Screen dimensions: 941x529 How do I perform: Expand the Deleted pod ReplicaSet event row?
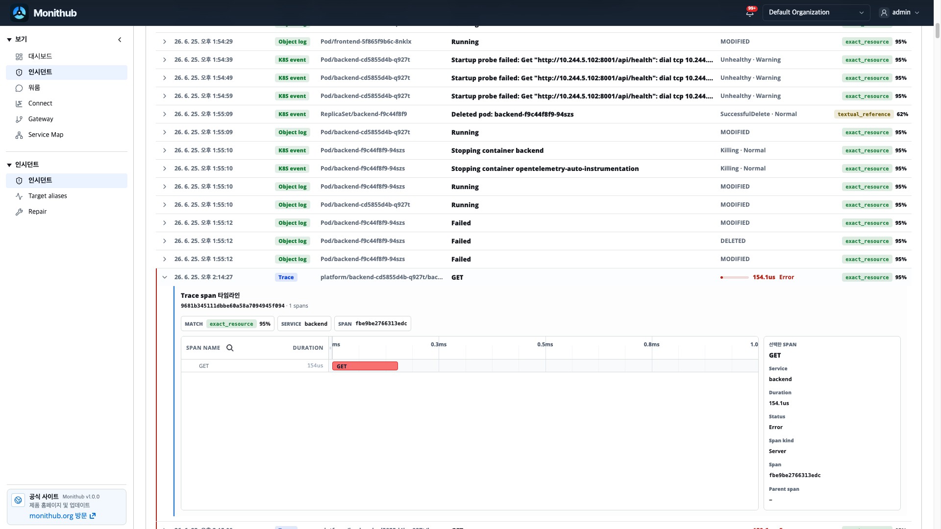pyautogui.click(x=165, y=114)
